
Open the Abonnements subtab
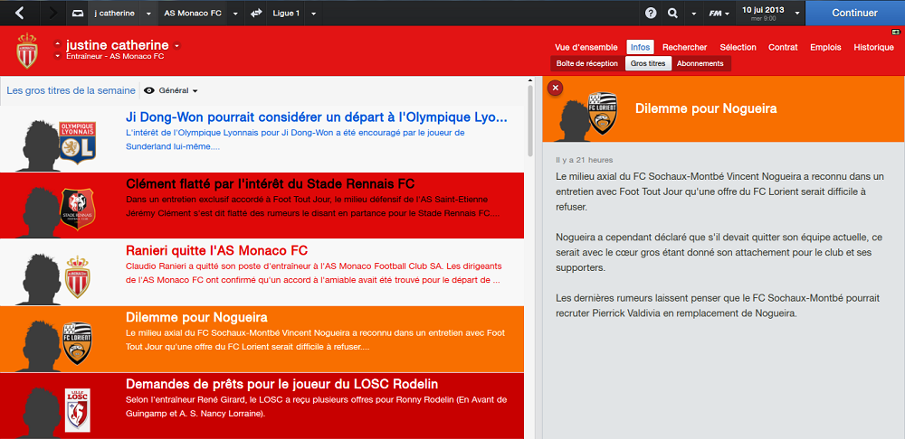pyautogui.click(x=700, y=63)
